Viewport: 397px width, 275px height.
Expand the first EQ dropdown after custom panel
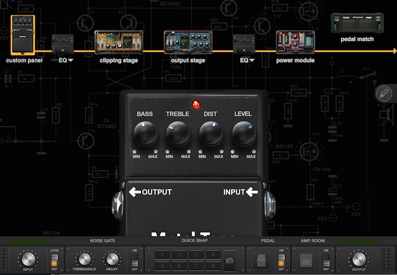click(x=66, y=60)
